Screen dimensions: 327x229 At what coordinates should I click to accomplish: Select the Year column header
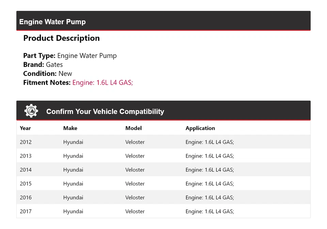(x=25, y=128)
